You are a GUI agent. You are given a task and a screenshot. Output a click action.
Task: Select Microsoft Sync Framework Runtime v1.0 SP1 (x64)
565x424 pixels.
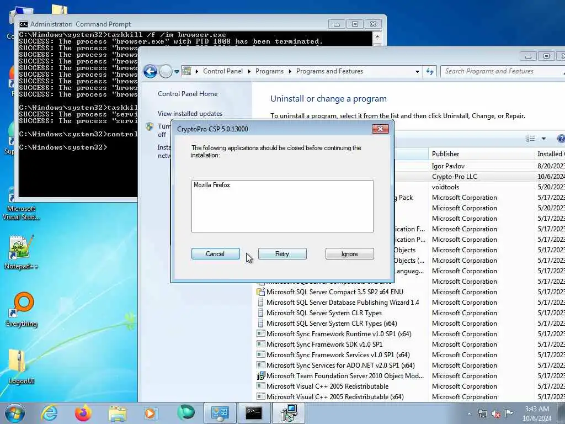[339, 334]
